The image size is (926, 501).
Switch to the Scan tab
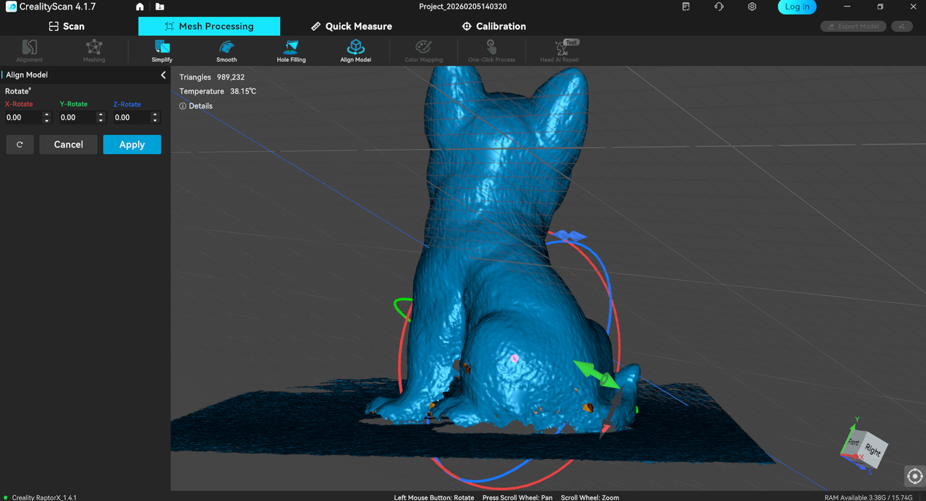tap(67, 26)
